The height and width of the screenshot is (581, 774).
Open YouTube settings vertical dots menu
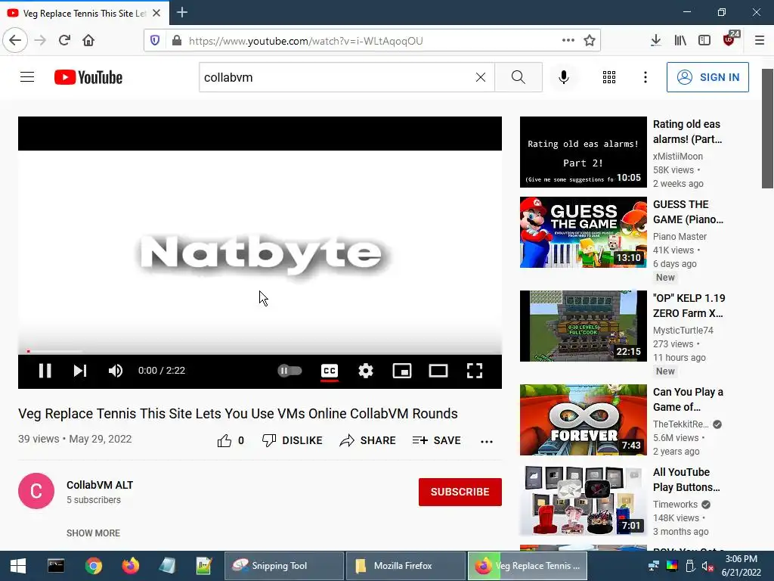pyautogui.click(x=646, y=77)
